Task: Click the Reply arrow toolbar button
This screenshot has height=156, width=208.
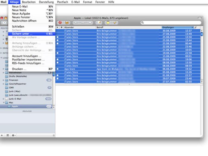Action: pos(76,22)
